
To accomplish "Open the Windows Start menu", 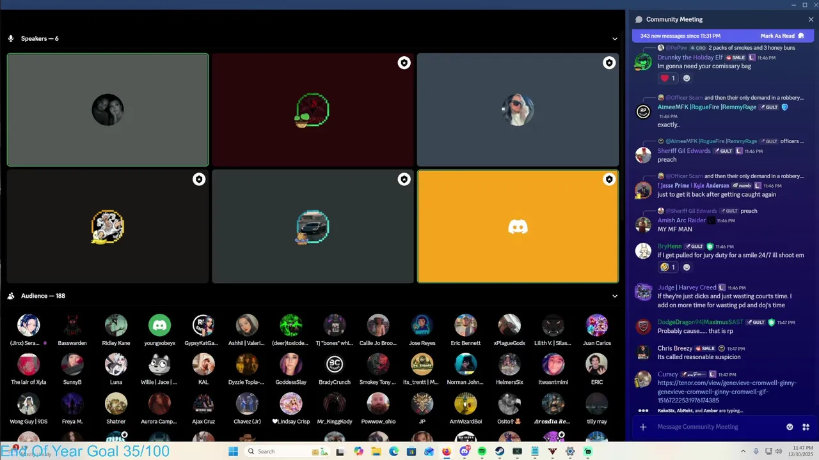I will coord(233,452).
